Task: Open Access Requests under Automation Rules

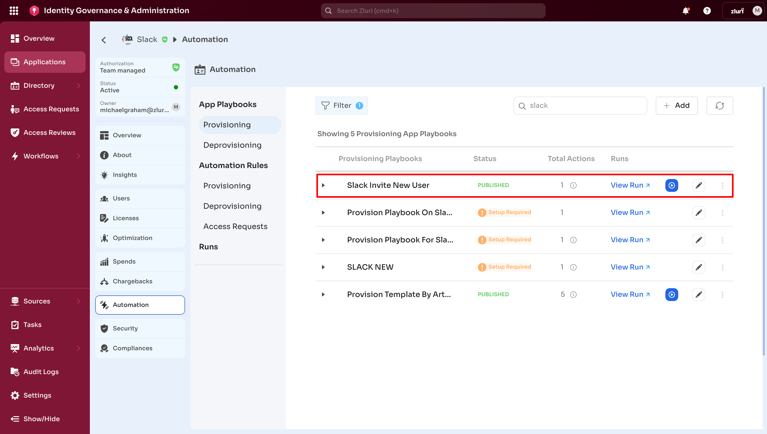Action: pyautogui.click(x=235, y=227)
